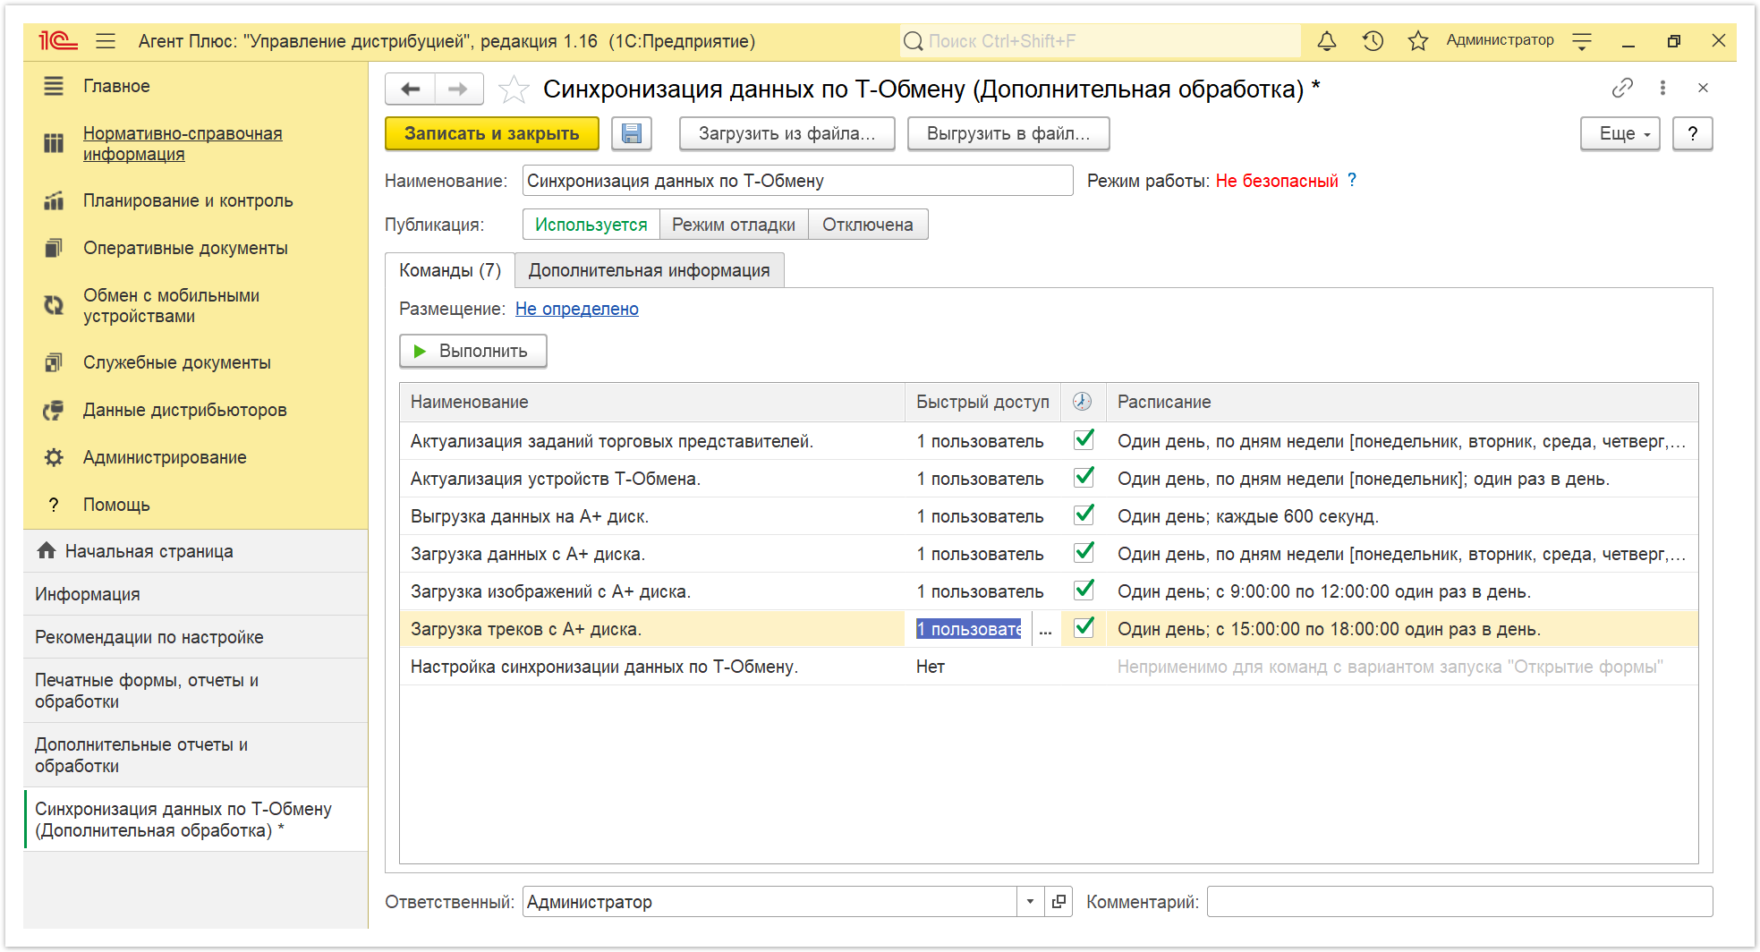Image resolution: width=1760 pixels, height=952 pixels.
Task: Click Оперативные документы icon
Action: pos(54,248)
